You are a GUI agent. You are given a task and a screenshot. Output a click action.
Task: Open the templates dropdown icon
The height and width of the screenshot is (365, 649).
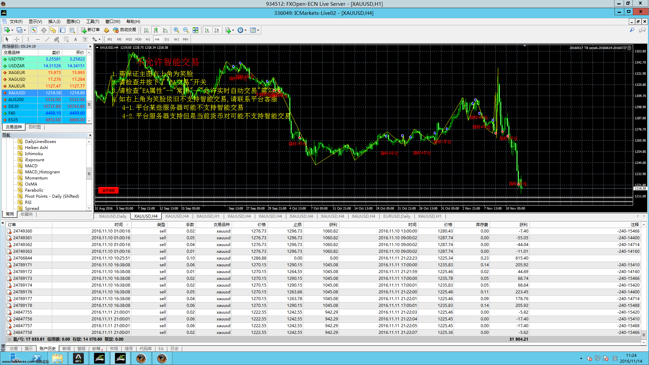tap(254, 30)
